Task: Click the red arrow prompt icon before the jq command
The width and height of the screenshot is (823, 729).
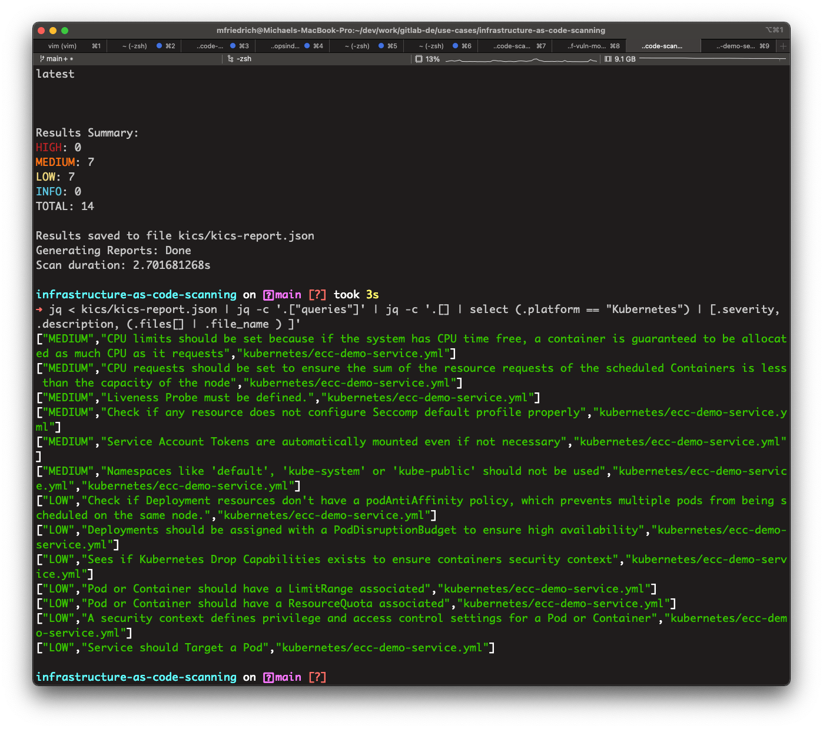Action: (x=39, y=309)
